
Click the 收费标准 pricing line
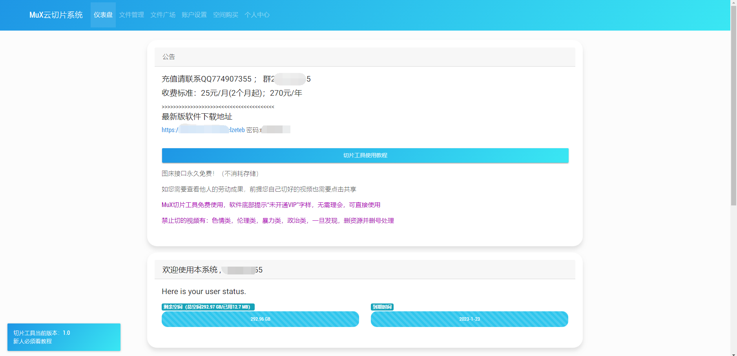[x=232, y=93]
